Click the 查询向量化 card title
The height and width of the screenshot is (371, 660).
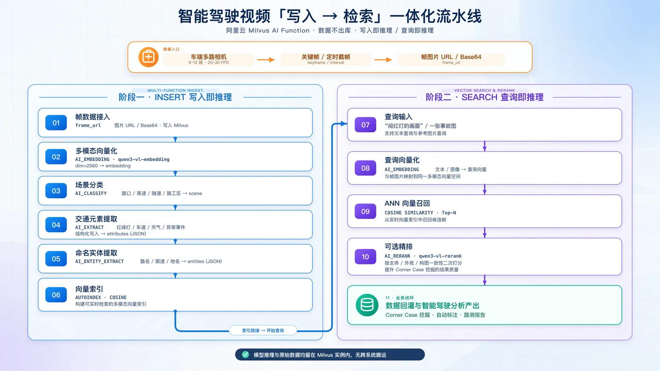coord(402,160)
